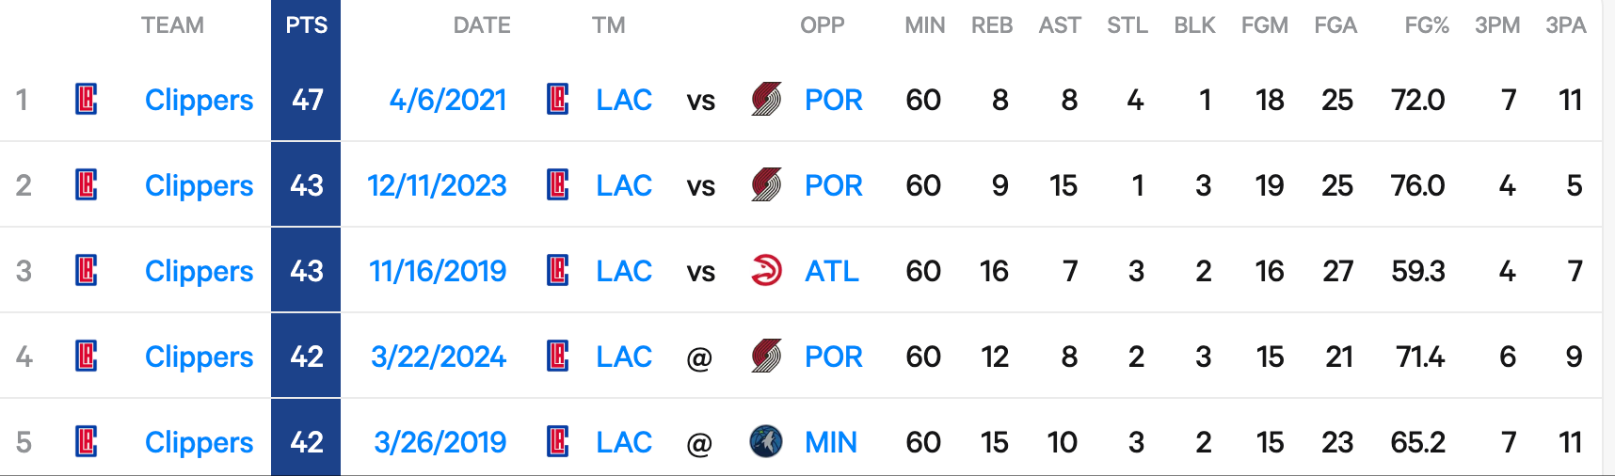The height and width of the screenshot is (476, 1615).
Task: Click the Clippers team logo in row 5
Action: click(87, 441)
